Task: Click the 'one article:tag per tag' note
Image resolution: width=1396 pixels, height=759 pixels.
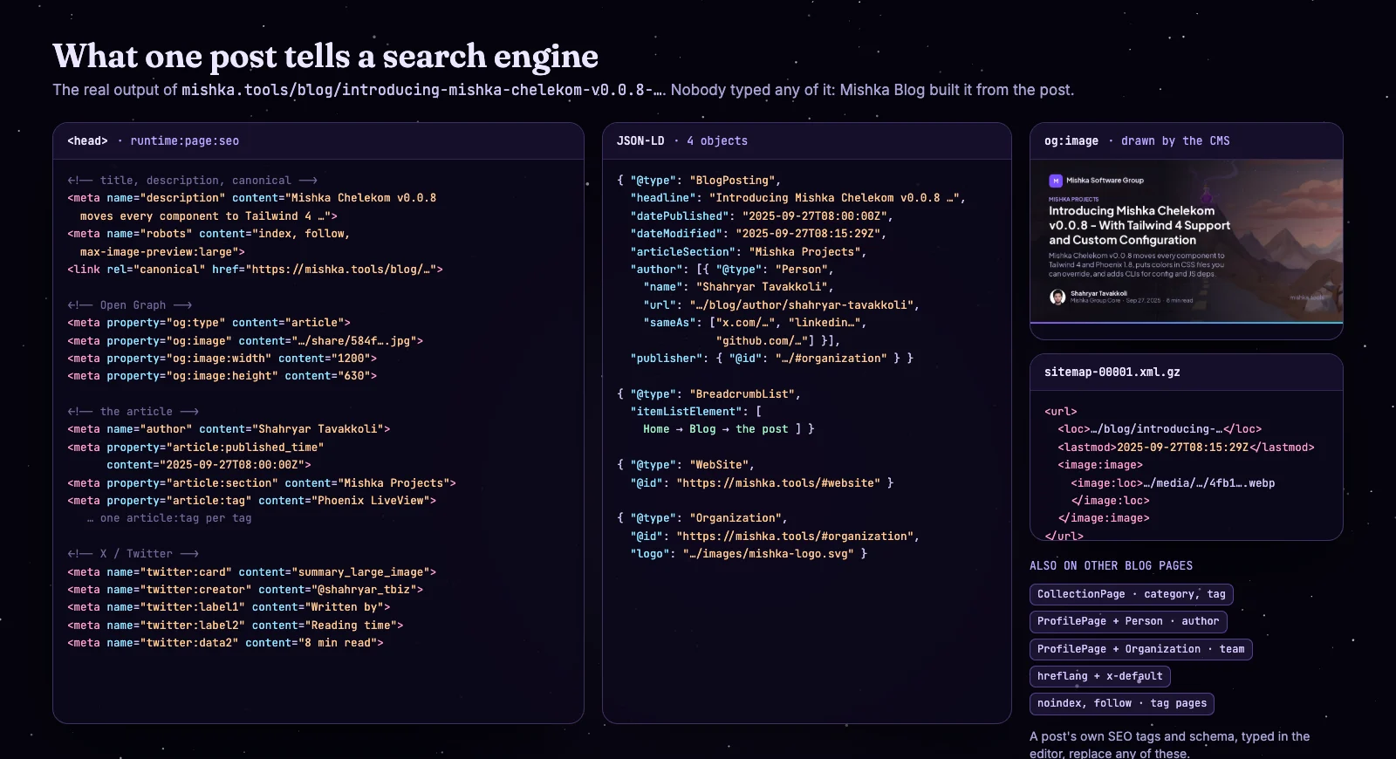Action: point(169,518)
